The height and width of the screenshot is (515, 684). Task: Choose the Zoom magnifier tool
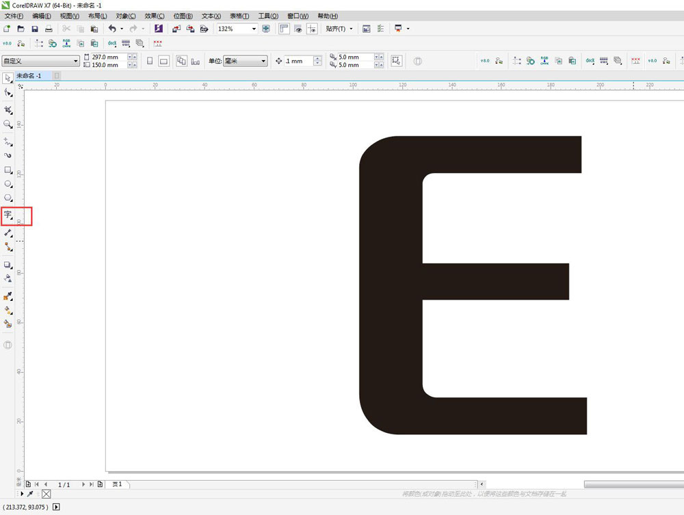(x=8, y=124)
